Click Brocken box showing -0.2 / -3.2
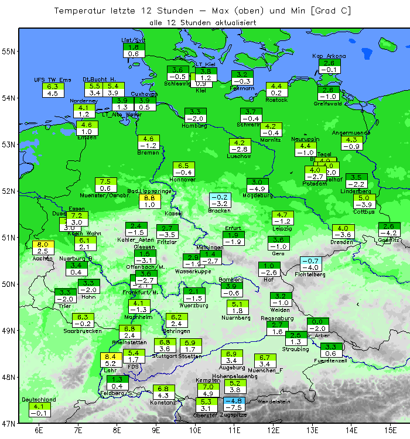Image resolution: width=410 pixels, height=439 pixels. (220, 200)
